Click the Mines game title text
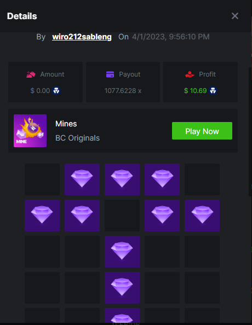 [x=66, y=124]
